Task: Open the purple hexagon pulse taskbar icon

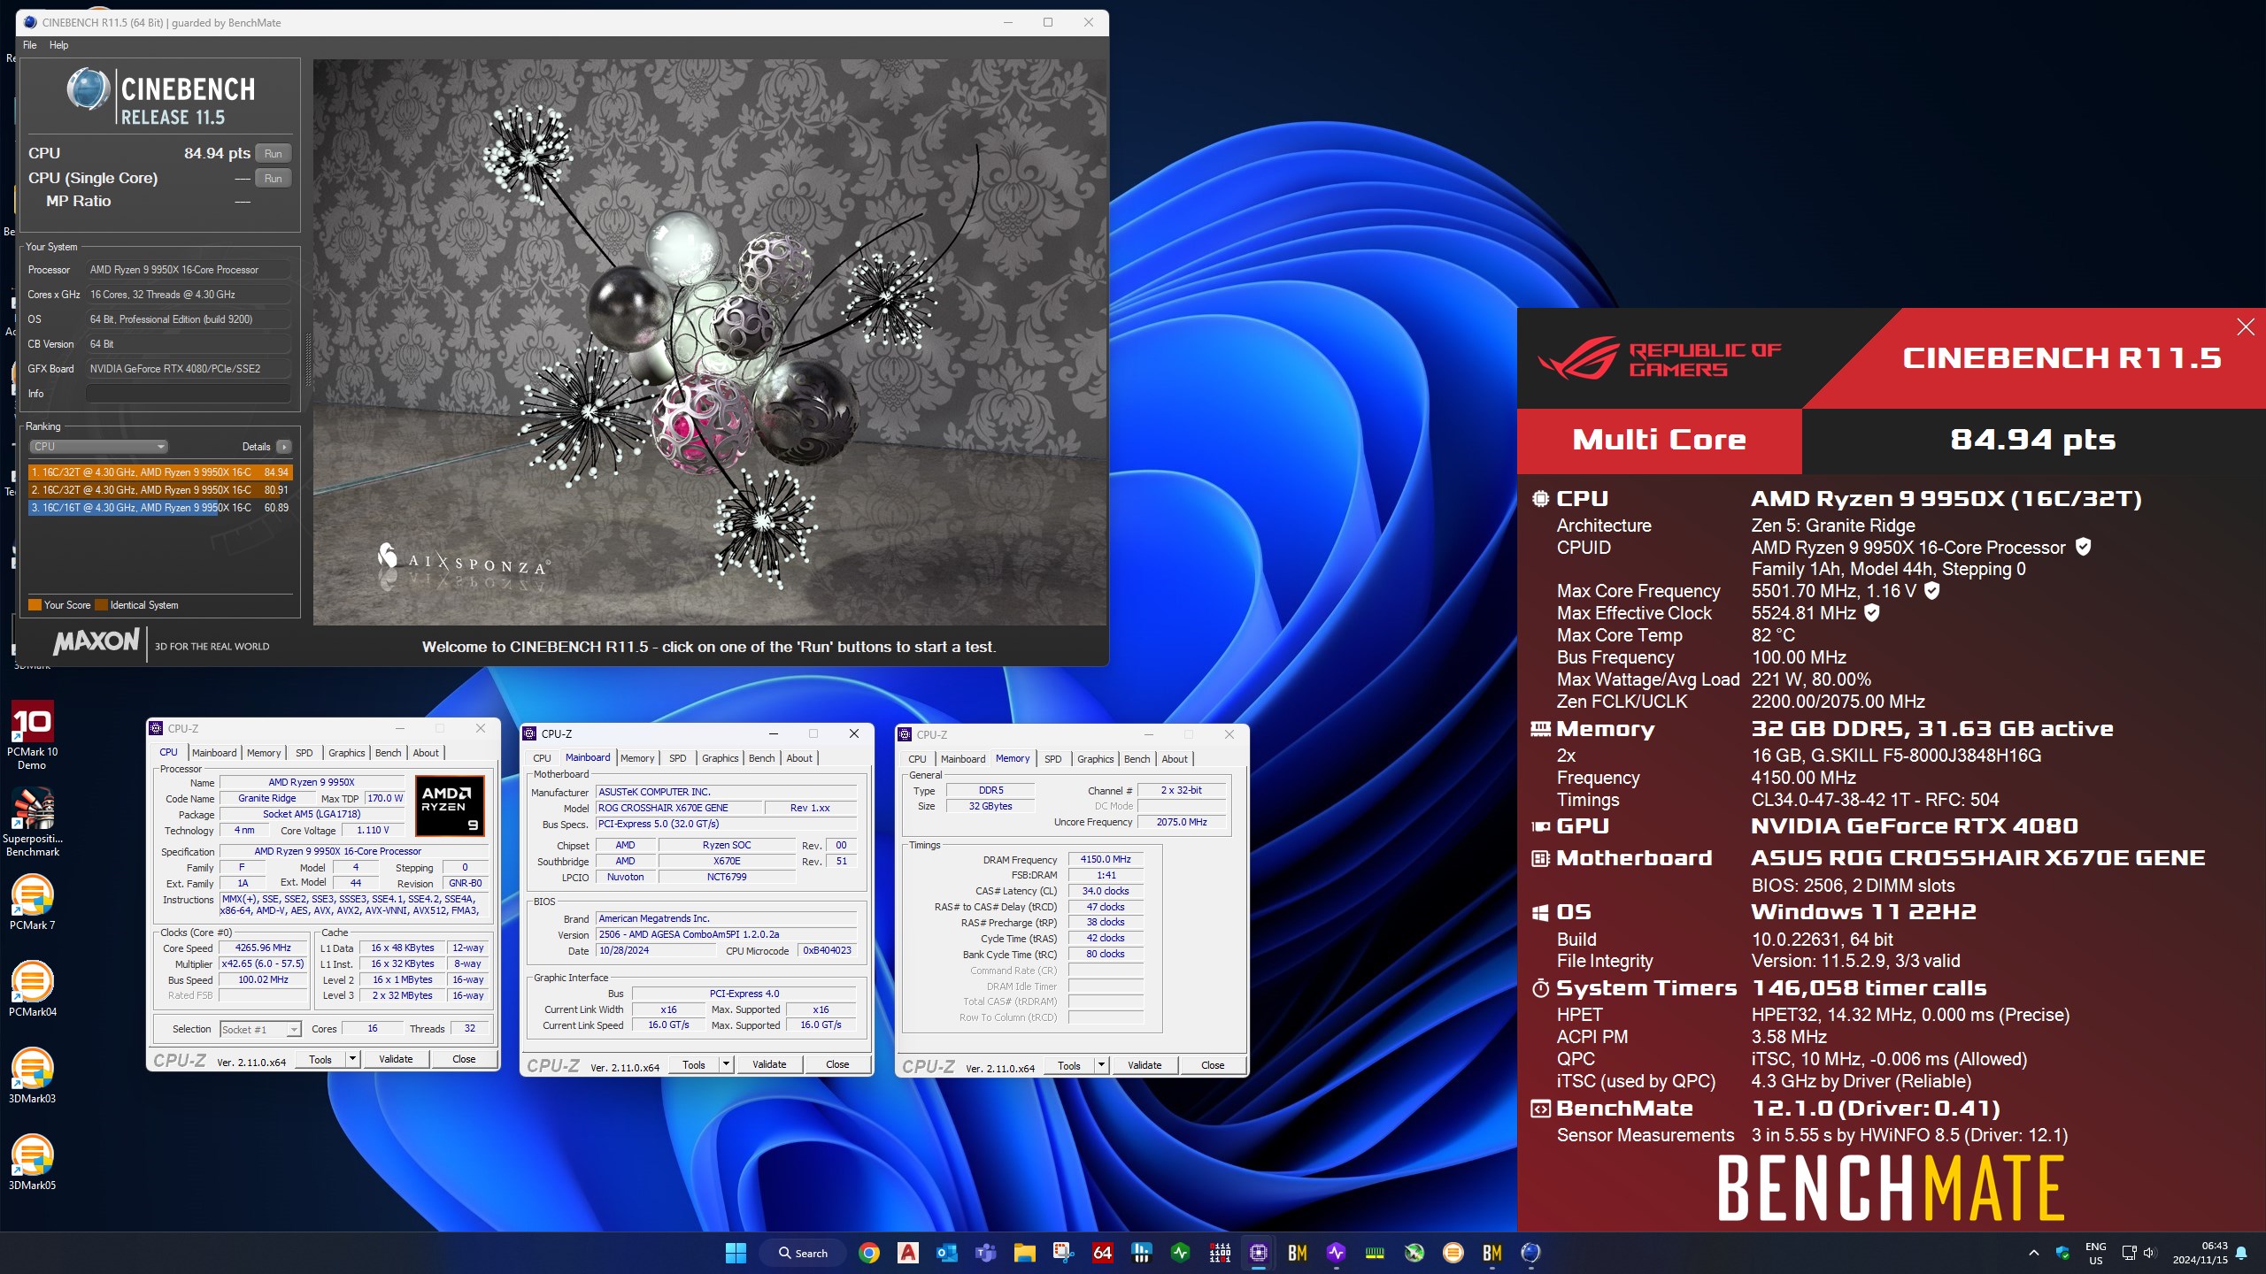Action: (1337, 1253)
